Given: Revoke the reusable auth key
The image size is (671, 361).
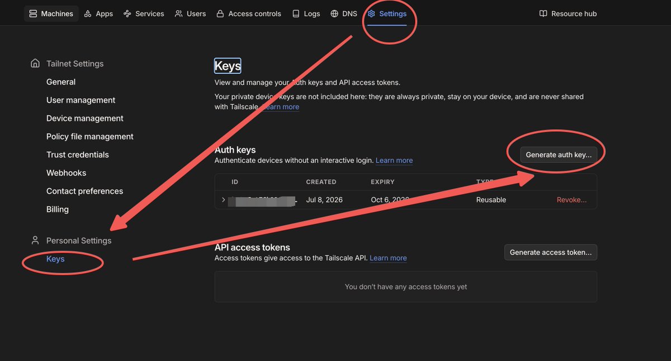Looking at the screenshot, I should tap(571, 200).
